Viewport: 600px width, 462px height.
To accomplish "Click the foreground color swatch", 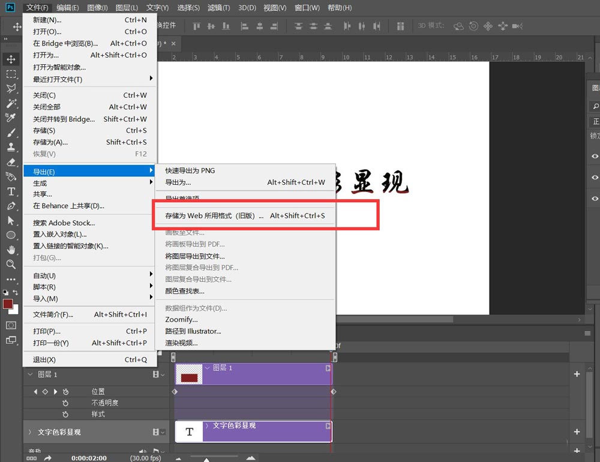I will coord(8,304).
